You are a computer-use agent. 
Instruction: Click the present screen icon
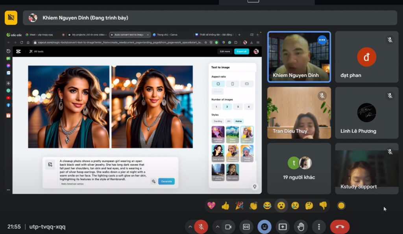(x=282, y=227)
